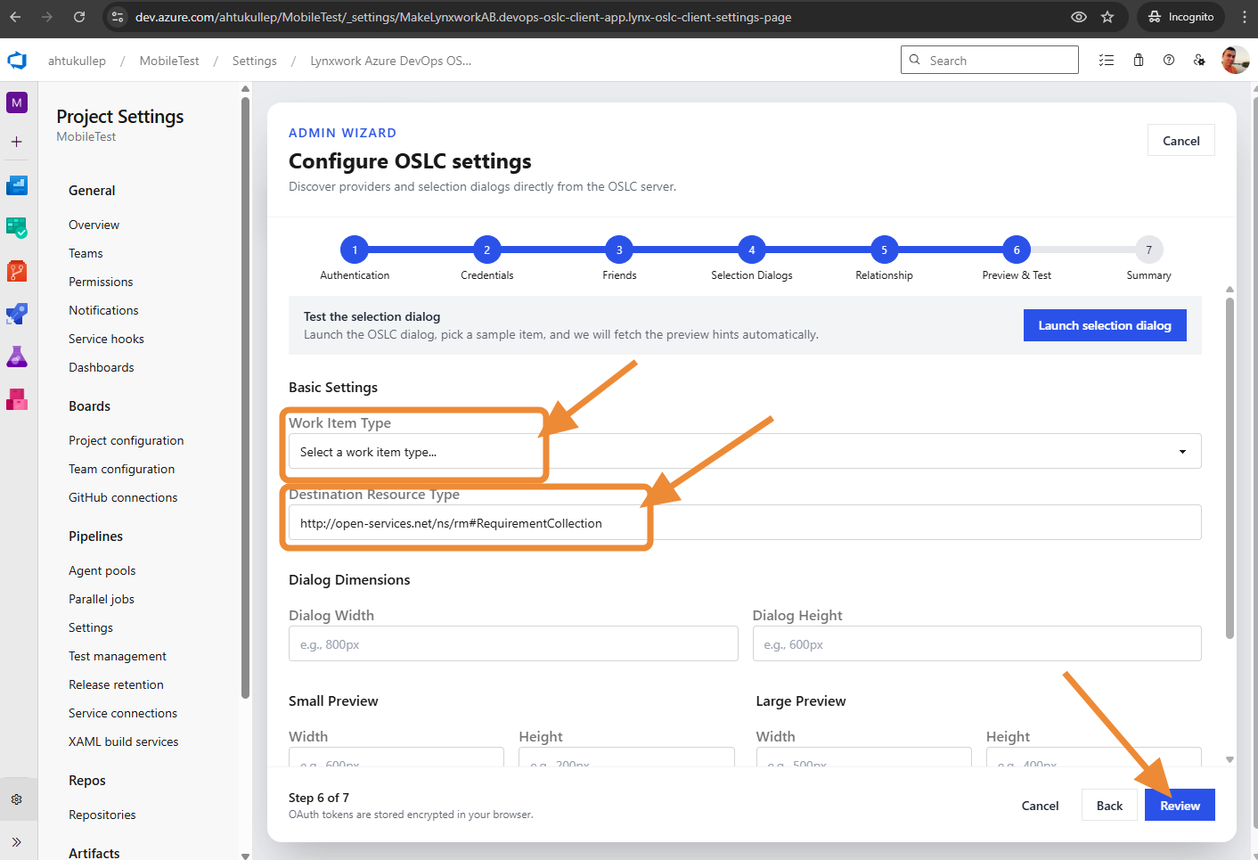Click ahtukullep breadcrumb link

[x=77, y=61]
